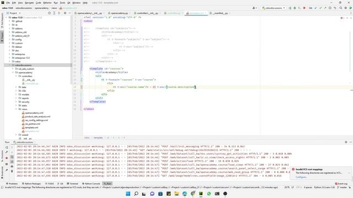Collapse the views folder
353x198 pixels.
[x=16, y=109]
